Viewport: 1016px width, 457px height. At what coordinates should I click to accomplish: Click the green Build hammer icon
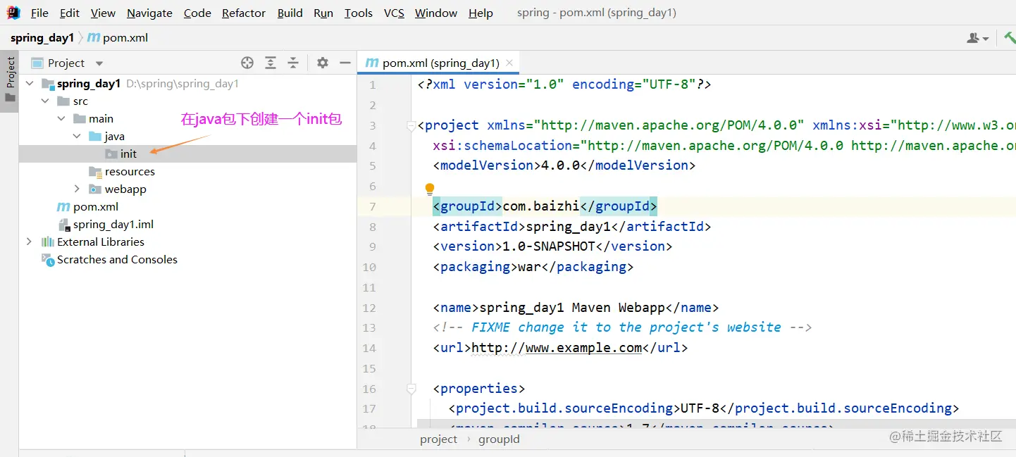pos(1009,38)
